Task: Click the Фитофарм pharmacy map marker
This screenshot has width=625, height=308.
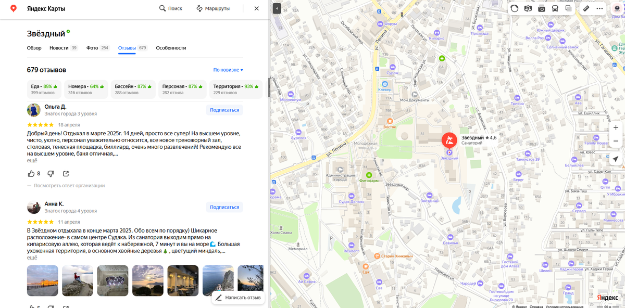Action: coord(369,175)
